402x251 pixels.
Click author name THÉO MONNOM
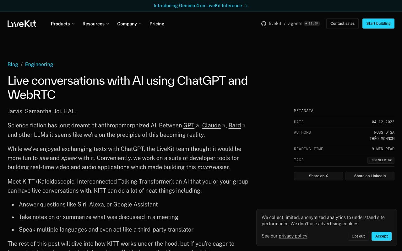click(x=382, y=139)
